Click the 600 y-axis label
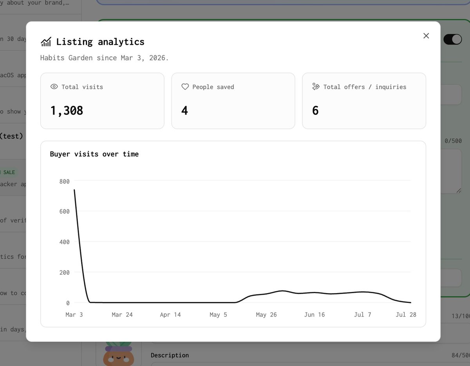This screenshot has width=470, height=366. tap(65, 211)
